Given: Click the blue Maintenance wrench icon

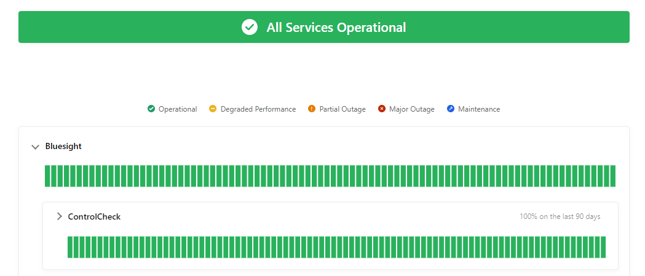Looking at the screenshot, I should (x=451, y=109).
